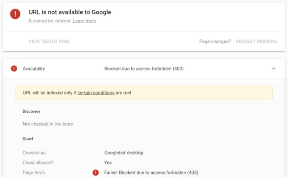Click the 'Page changed?' text
The height and width of the screenshot is (186, 288).
point(215,41)
